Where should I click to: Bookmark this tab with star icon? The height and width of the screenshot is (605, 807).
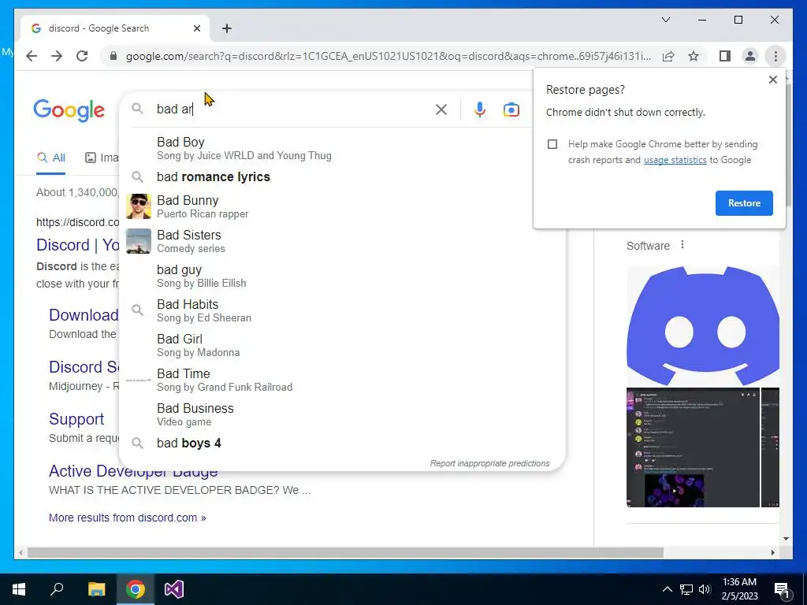[x=694, y=56]
